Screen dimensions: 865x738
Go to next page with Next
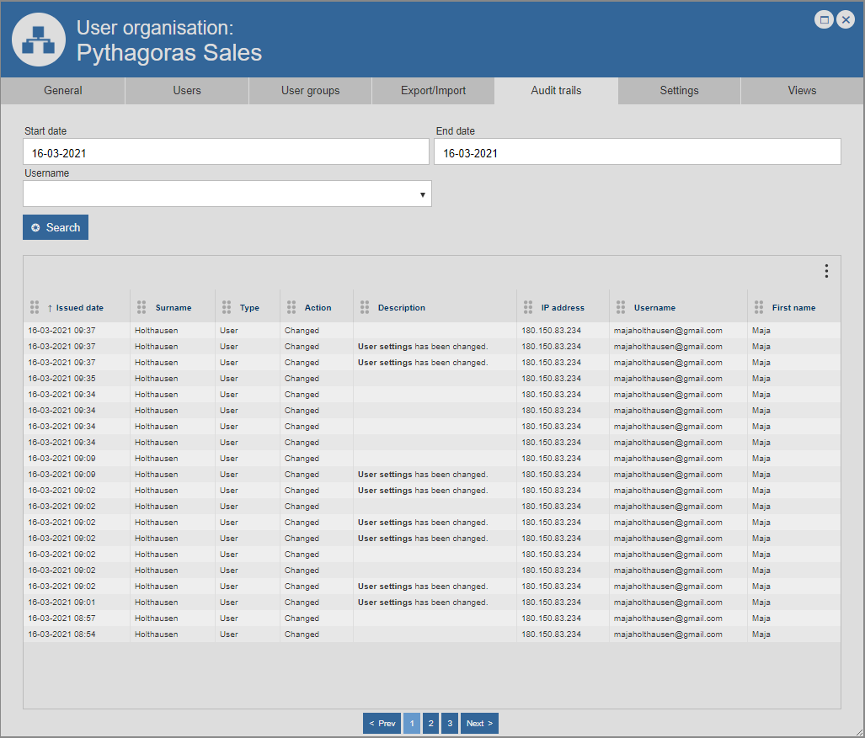coord(479,723)
